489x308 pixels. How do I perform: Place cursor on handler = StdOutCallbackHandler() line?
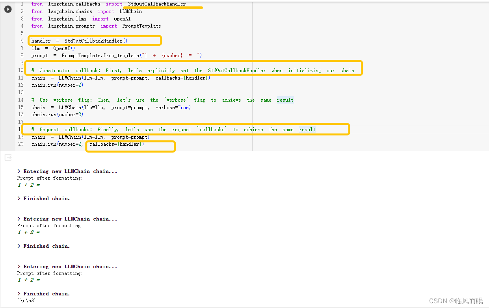tap(80, 41)
